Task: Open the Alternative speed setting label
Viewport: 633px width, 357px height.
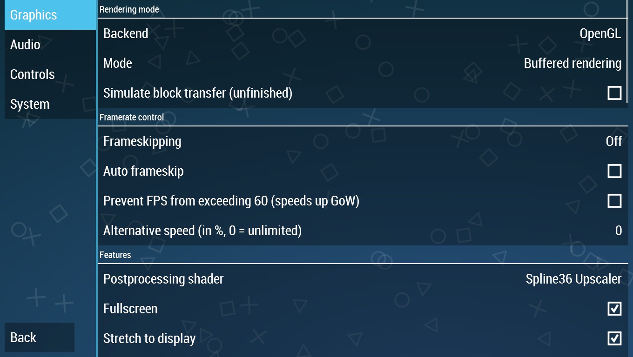Action: (x=202, y=231)
